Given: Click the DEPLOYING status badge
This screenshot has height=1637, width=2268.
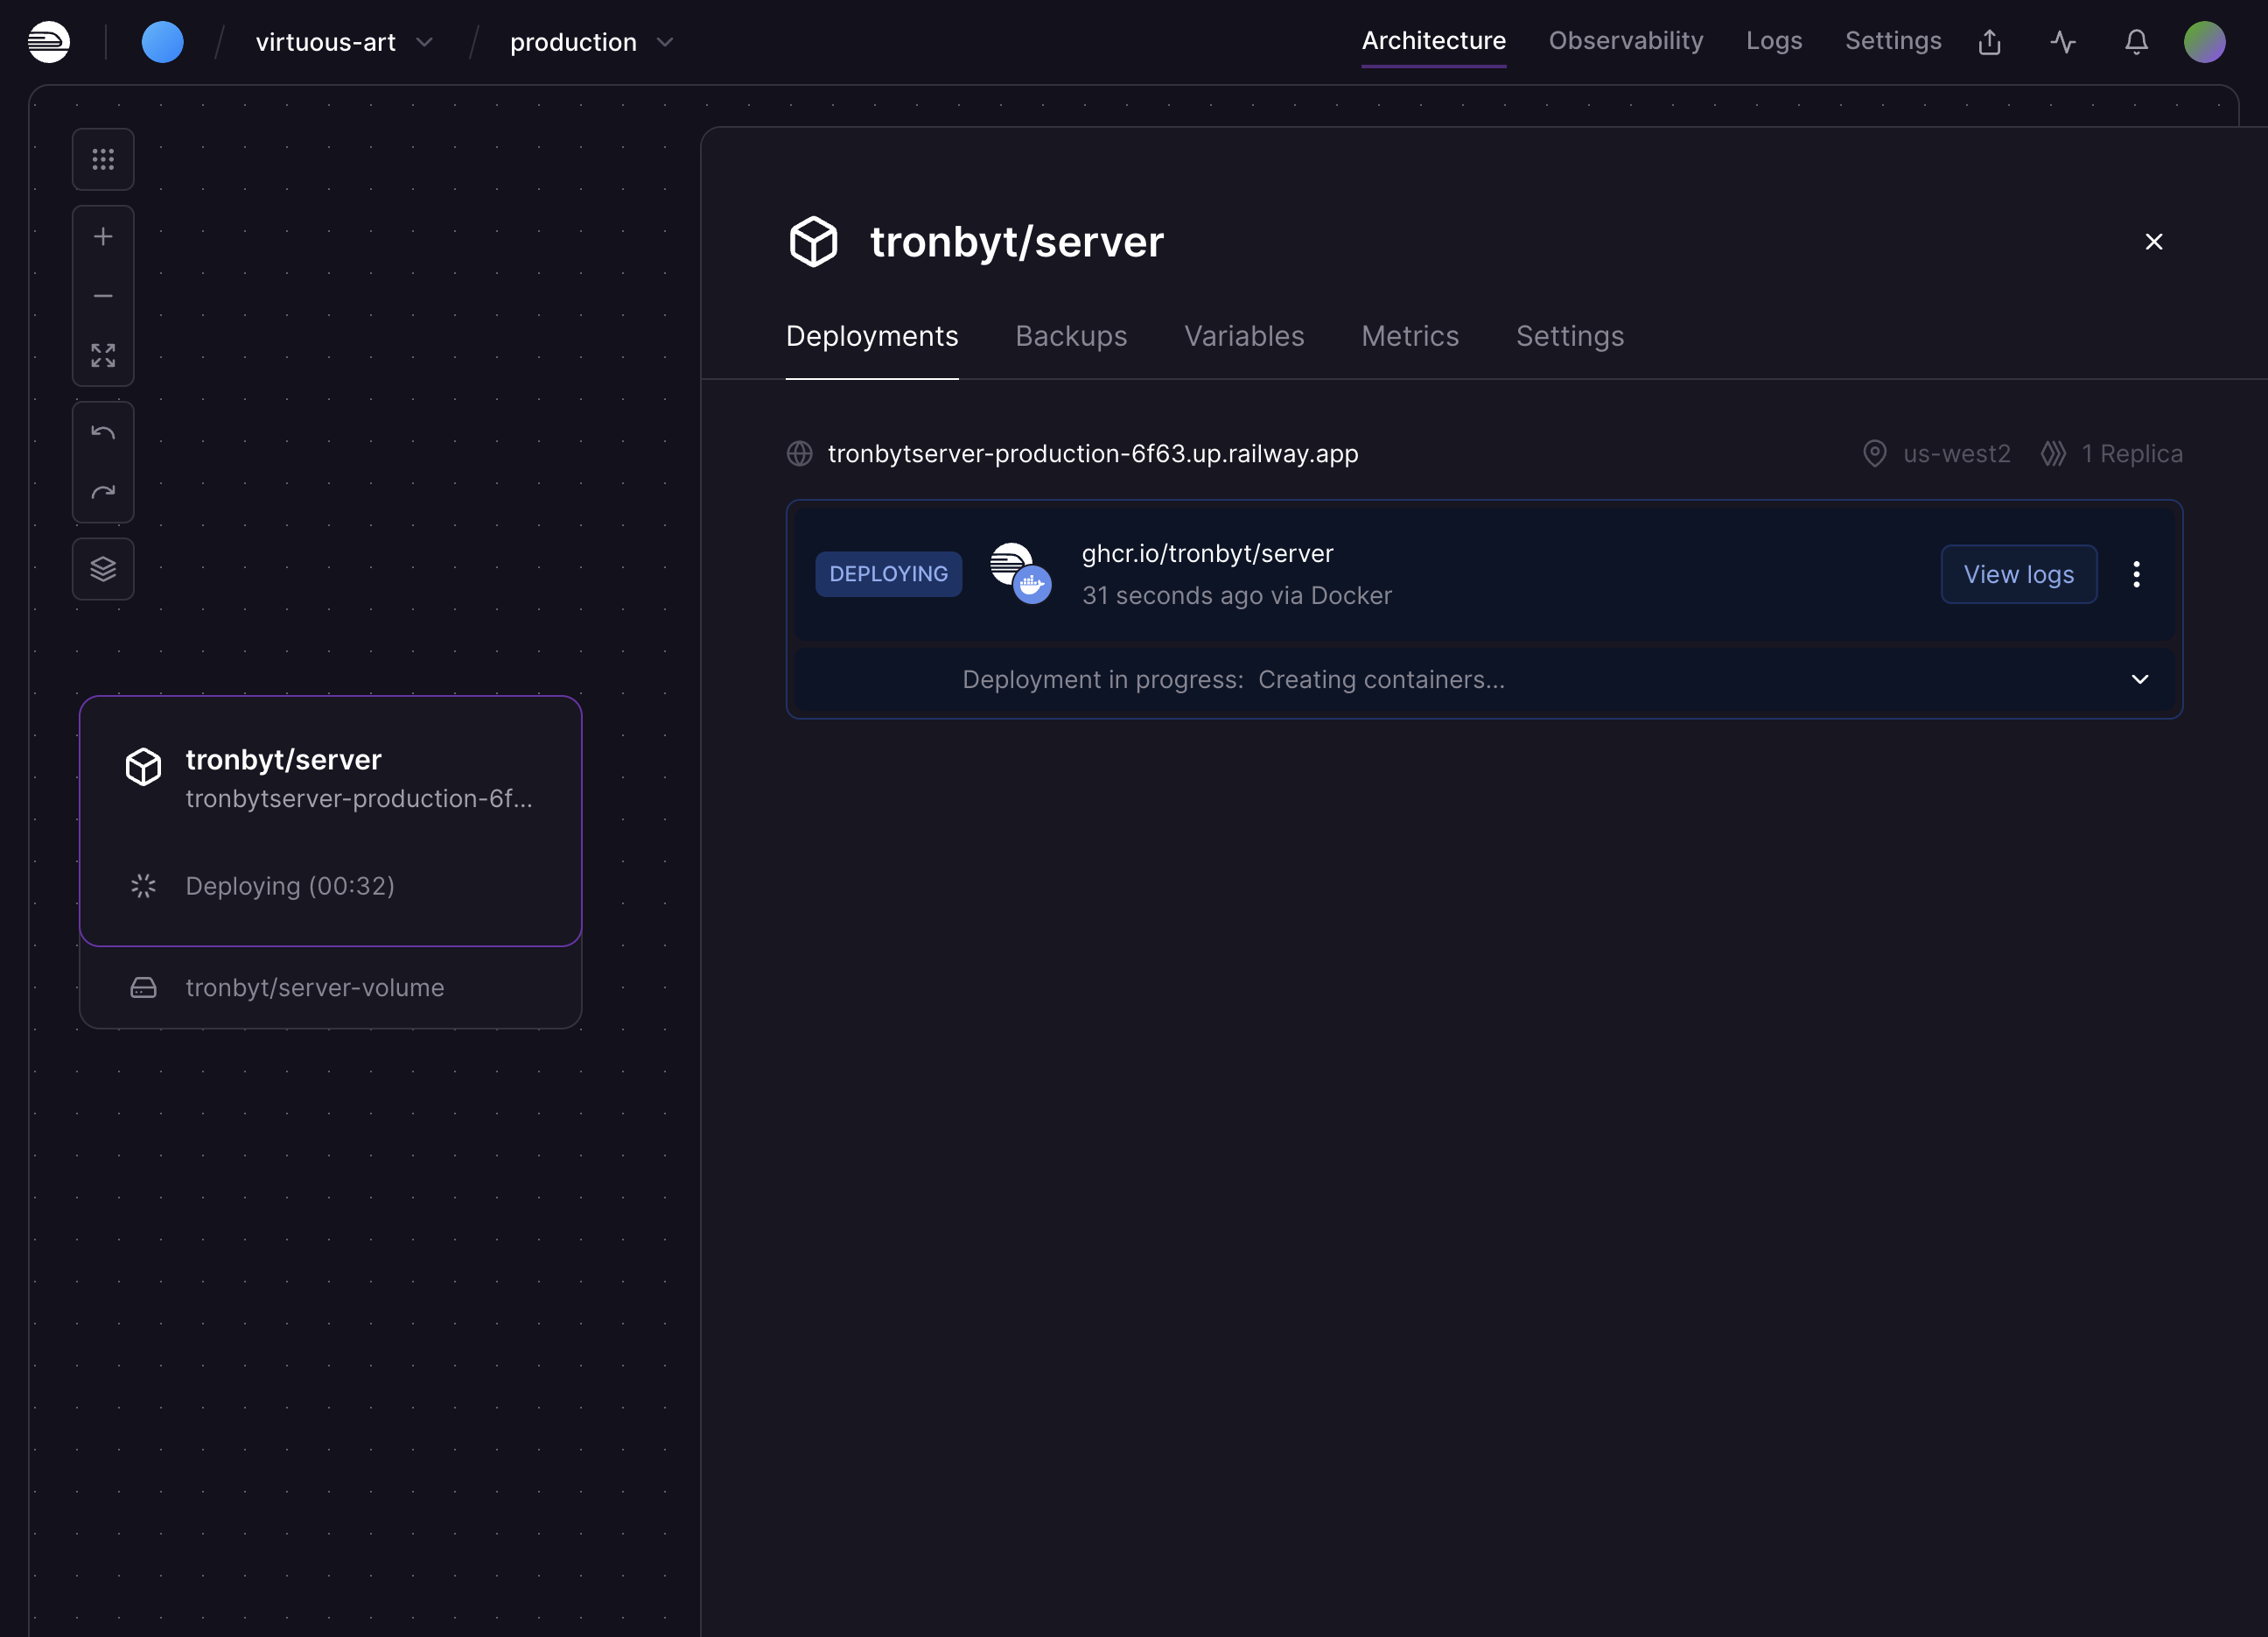Looking at the screenshot, I should pos(888,574).
